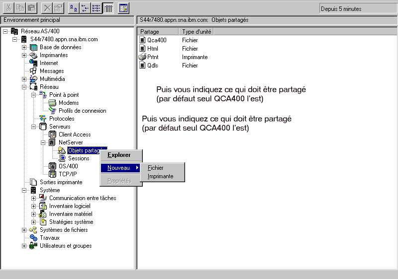Image resolution: width=398 pixels, height=279 pixels.
Task: Select the Qca400 shared file row
Action: tap(157, 40)
